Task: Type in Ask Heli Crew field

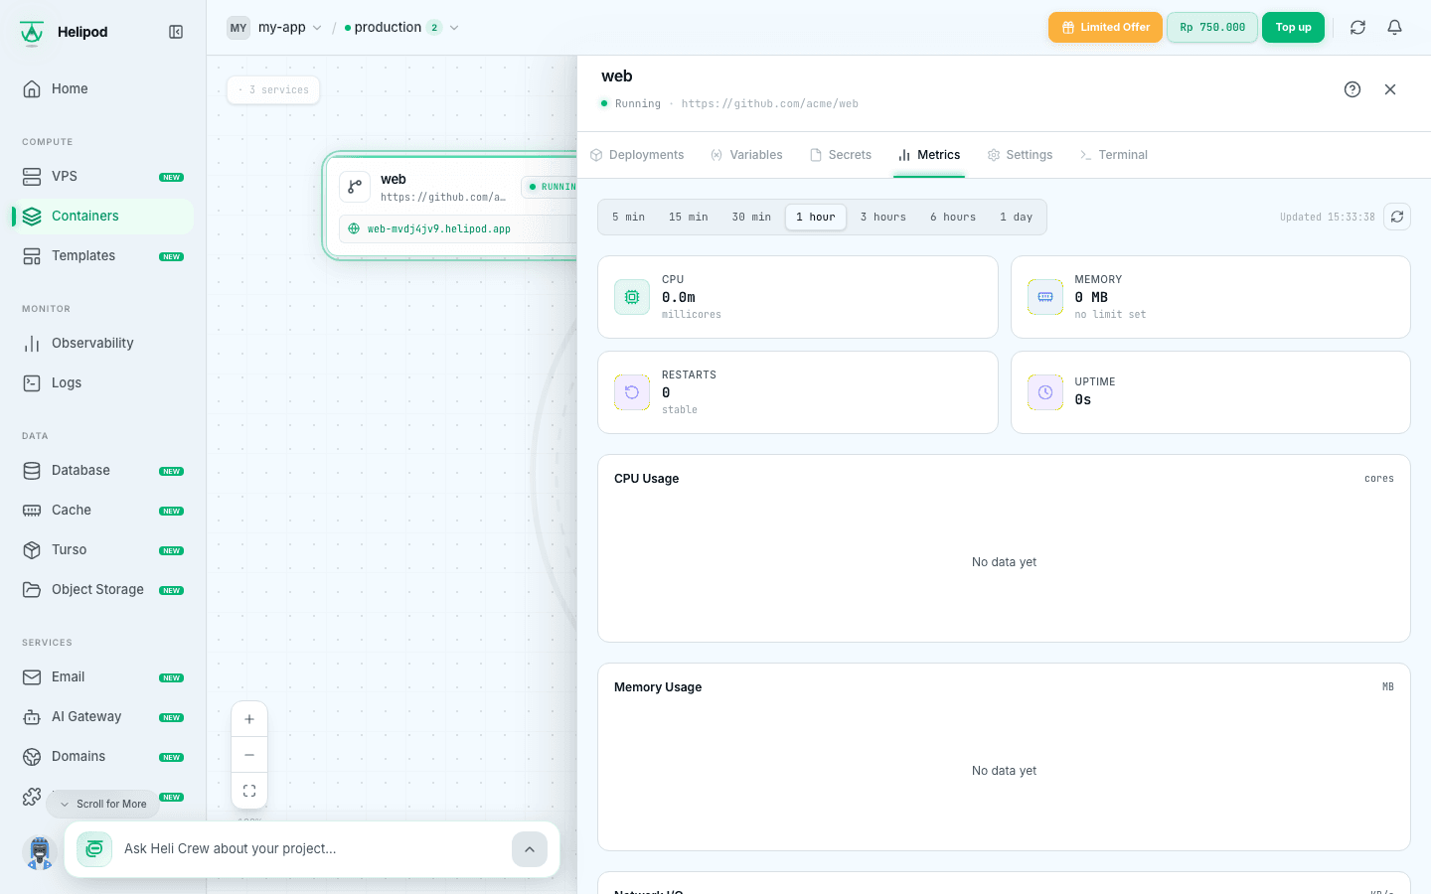Action: pyautogui.click(x=312, y=849)
